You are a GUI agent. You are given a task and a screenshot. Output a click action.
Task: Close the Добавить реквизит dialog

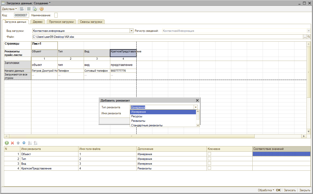tap(197, 100)
